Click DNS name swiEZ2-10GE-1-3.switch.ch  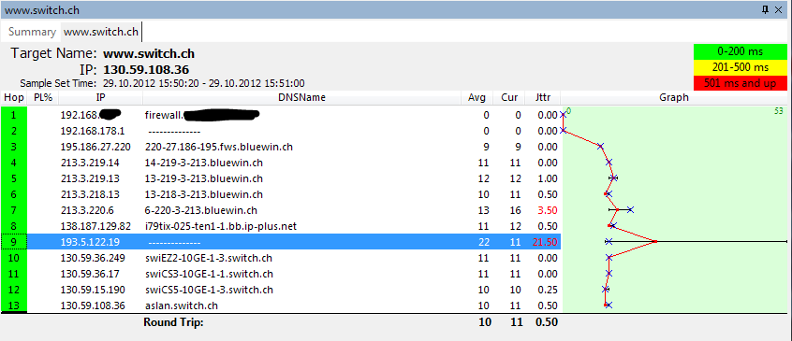209,258
